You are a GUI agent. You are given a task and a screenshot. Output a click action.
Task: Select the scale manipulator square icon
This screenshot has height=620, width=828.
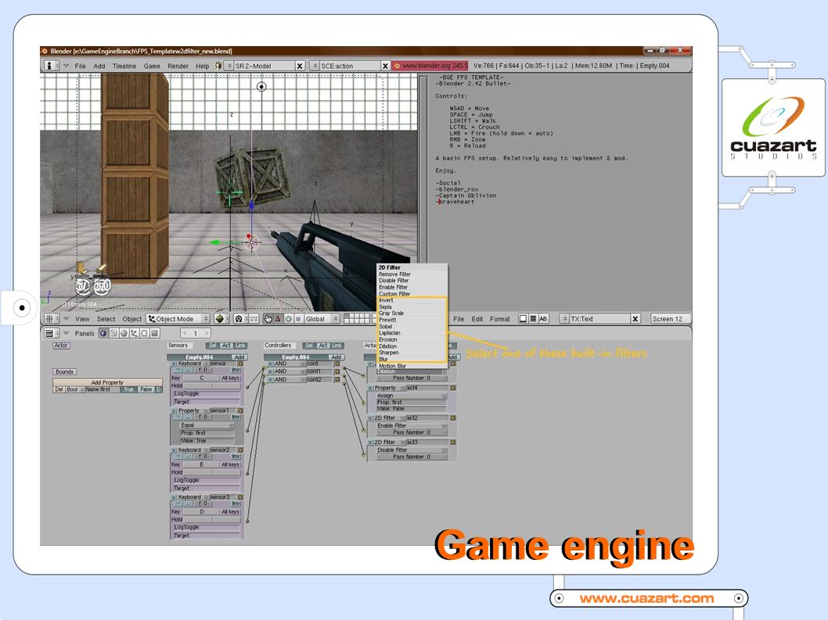[298, 319]
